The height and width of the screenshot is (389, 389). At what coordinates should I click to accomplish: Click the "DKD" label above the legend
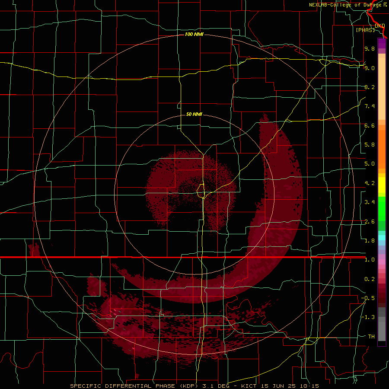[x=380, y=26]
